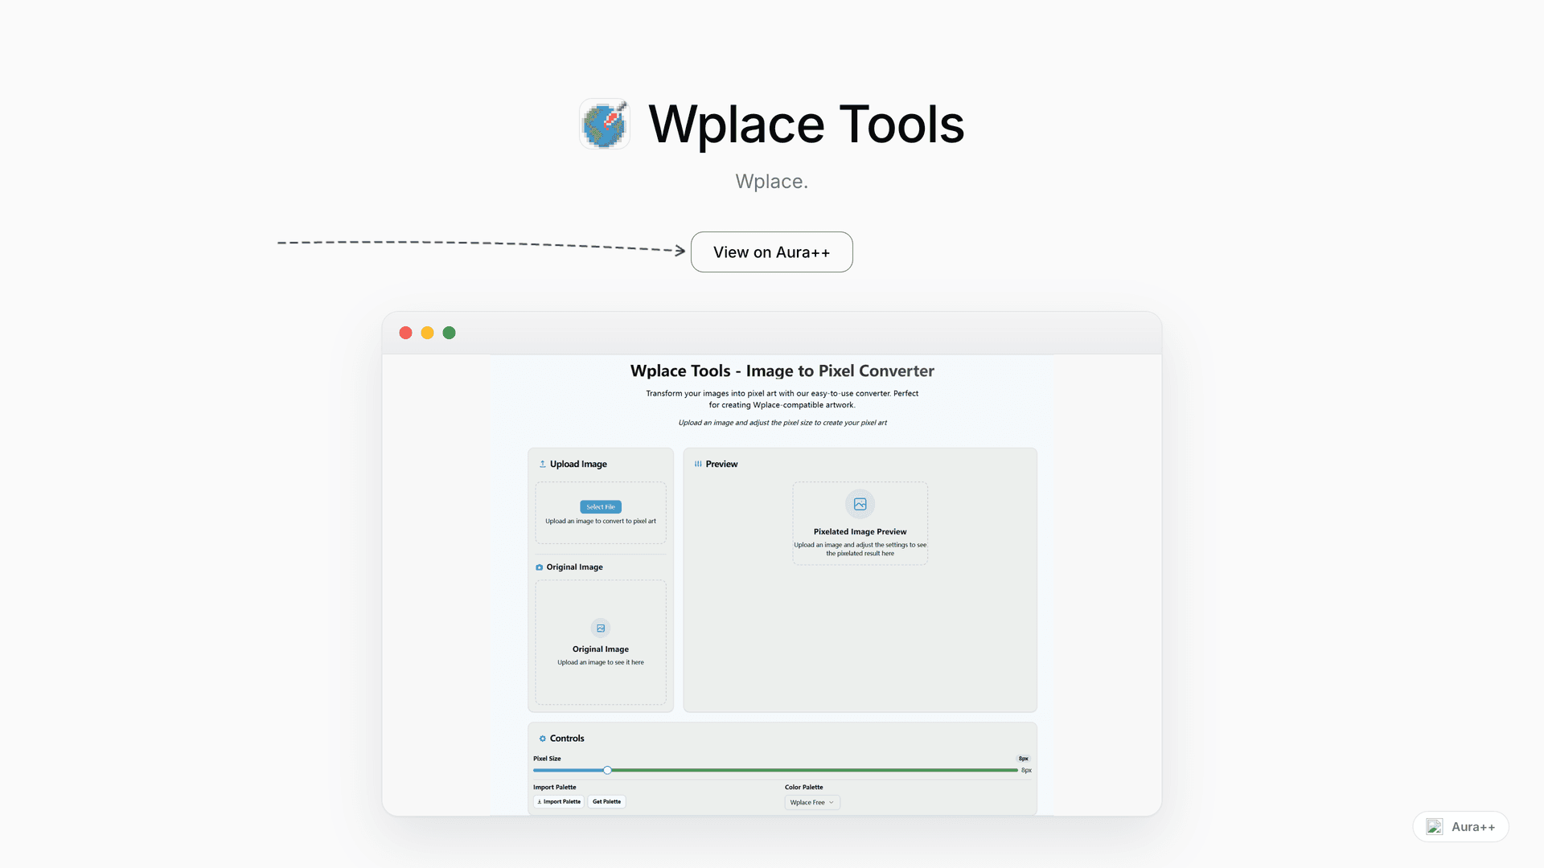Click the image placeholder icon in Original Image box
The height and width of the screenshot is (868, 1544).
tap(601, 628)
